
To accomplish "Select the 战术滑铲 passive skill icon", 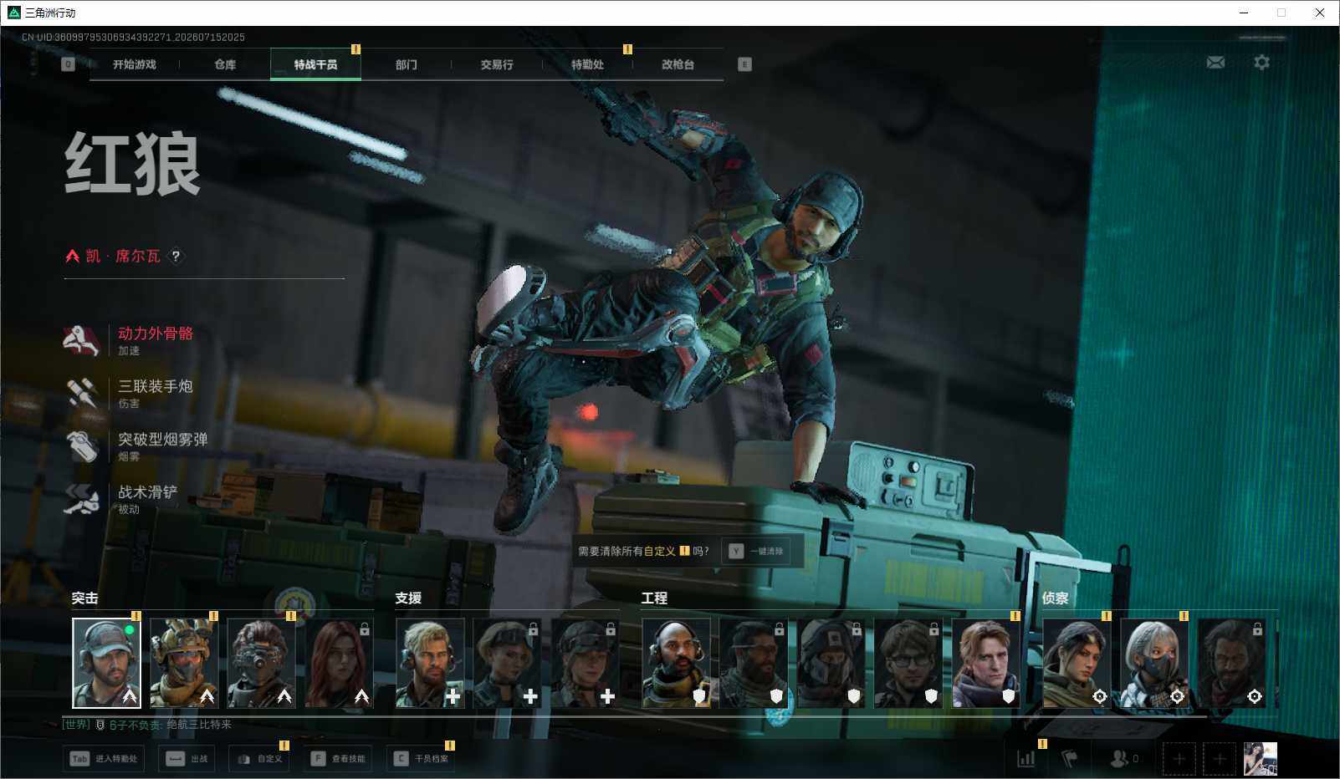I will point(81,499).
